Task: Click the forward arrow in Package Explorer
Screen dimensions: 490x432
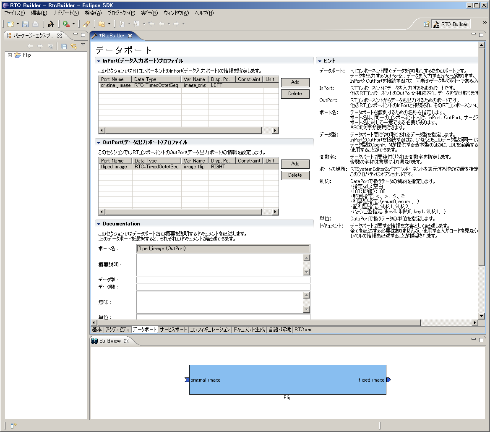Action: [x=39, y=45]
